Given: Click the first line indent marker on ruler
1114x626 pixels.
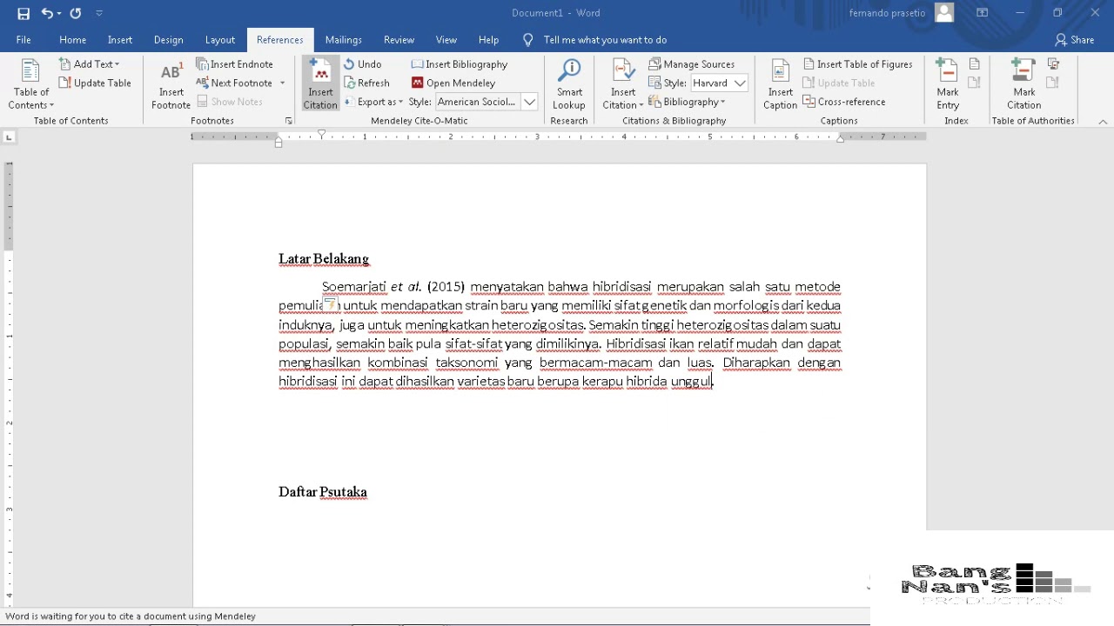Looking at the screenshot, I should click(x=322, y=134).
